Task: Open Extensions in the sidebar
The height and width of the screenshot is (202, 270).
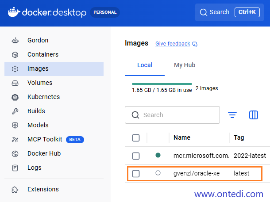Action: coord(54,190)
